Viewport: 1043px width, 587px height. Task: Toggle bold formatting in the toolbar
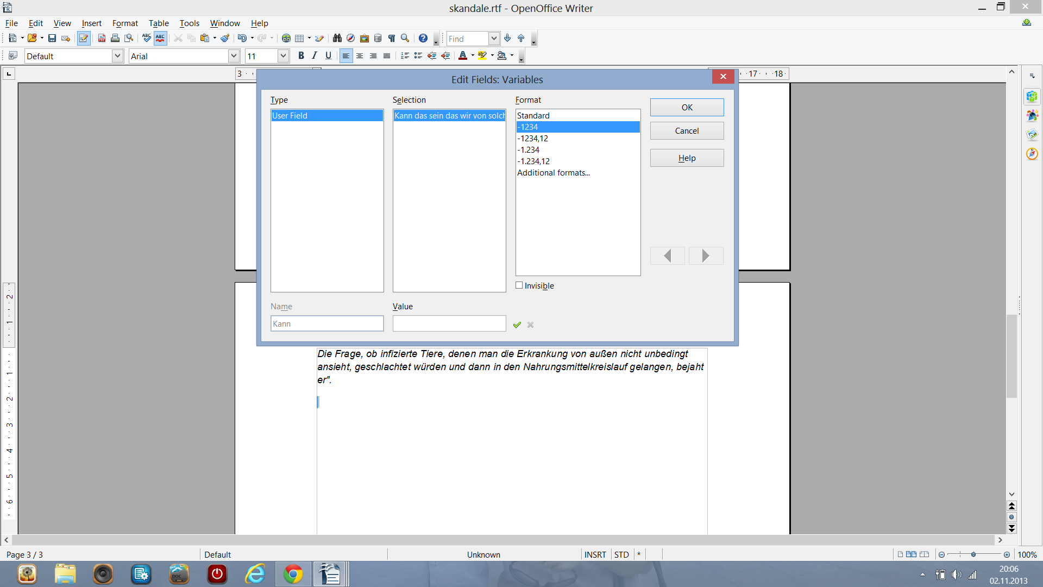pyautogui.click(x=301, y=55)
